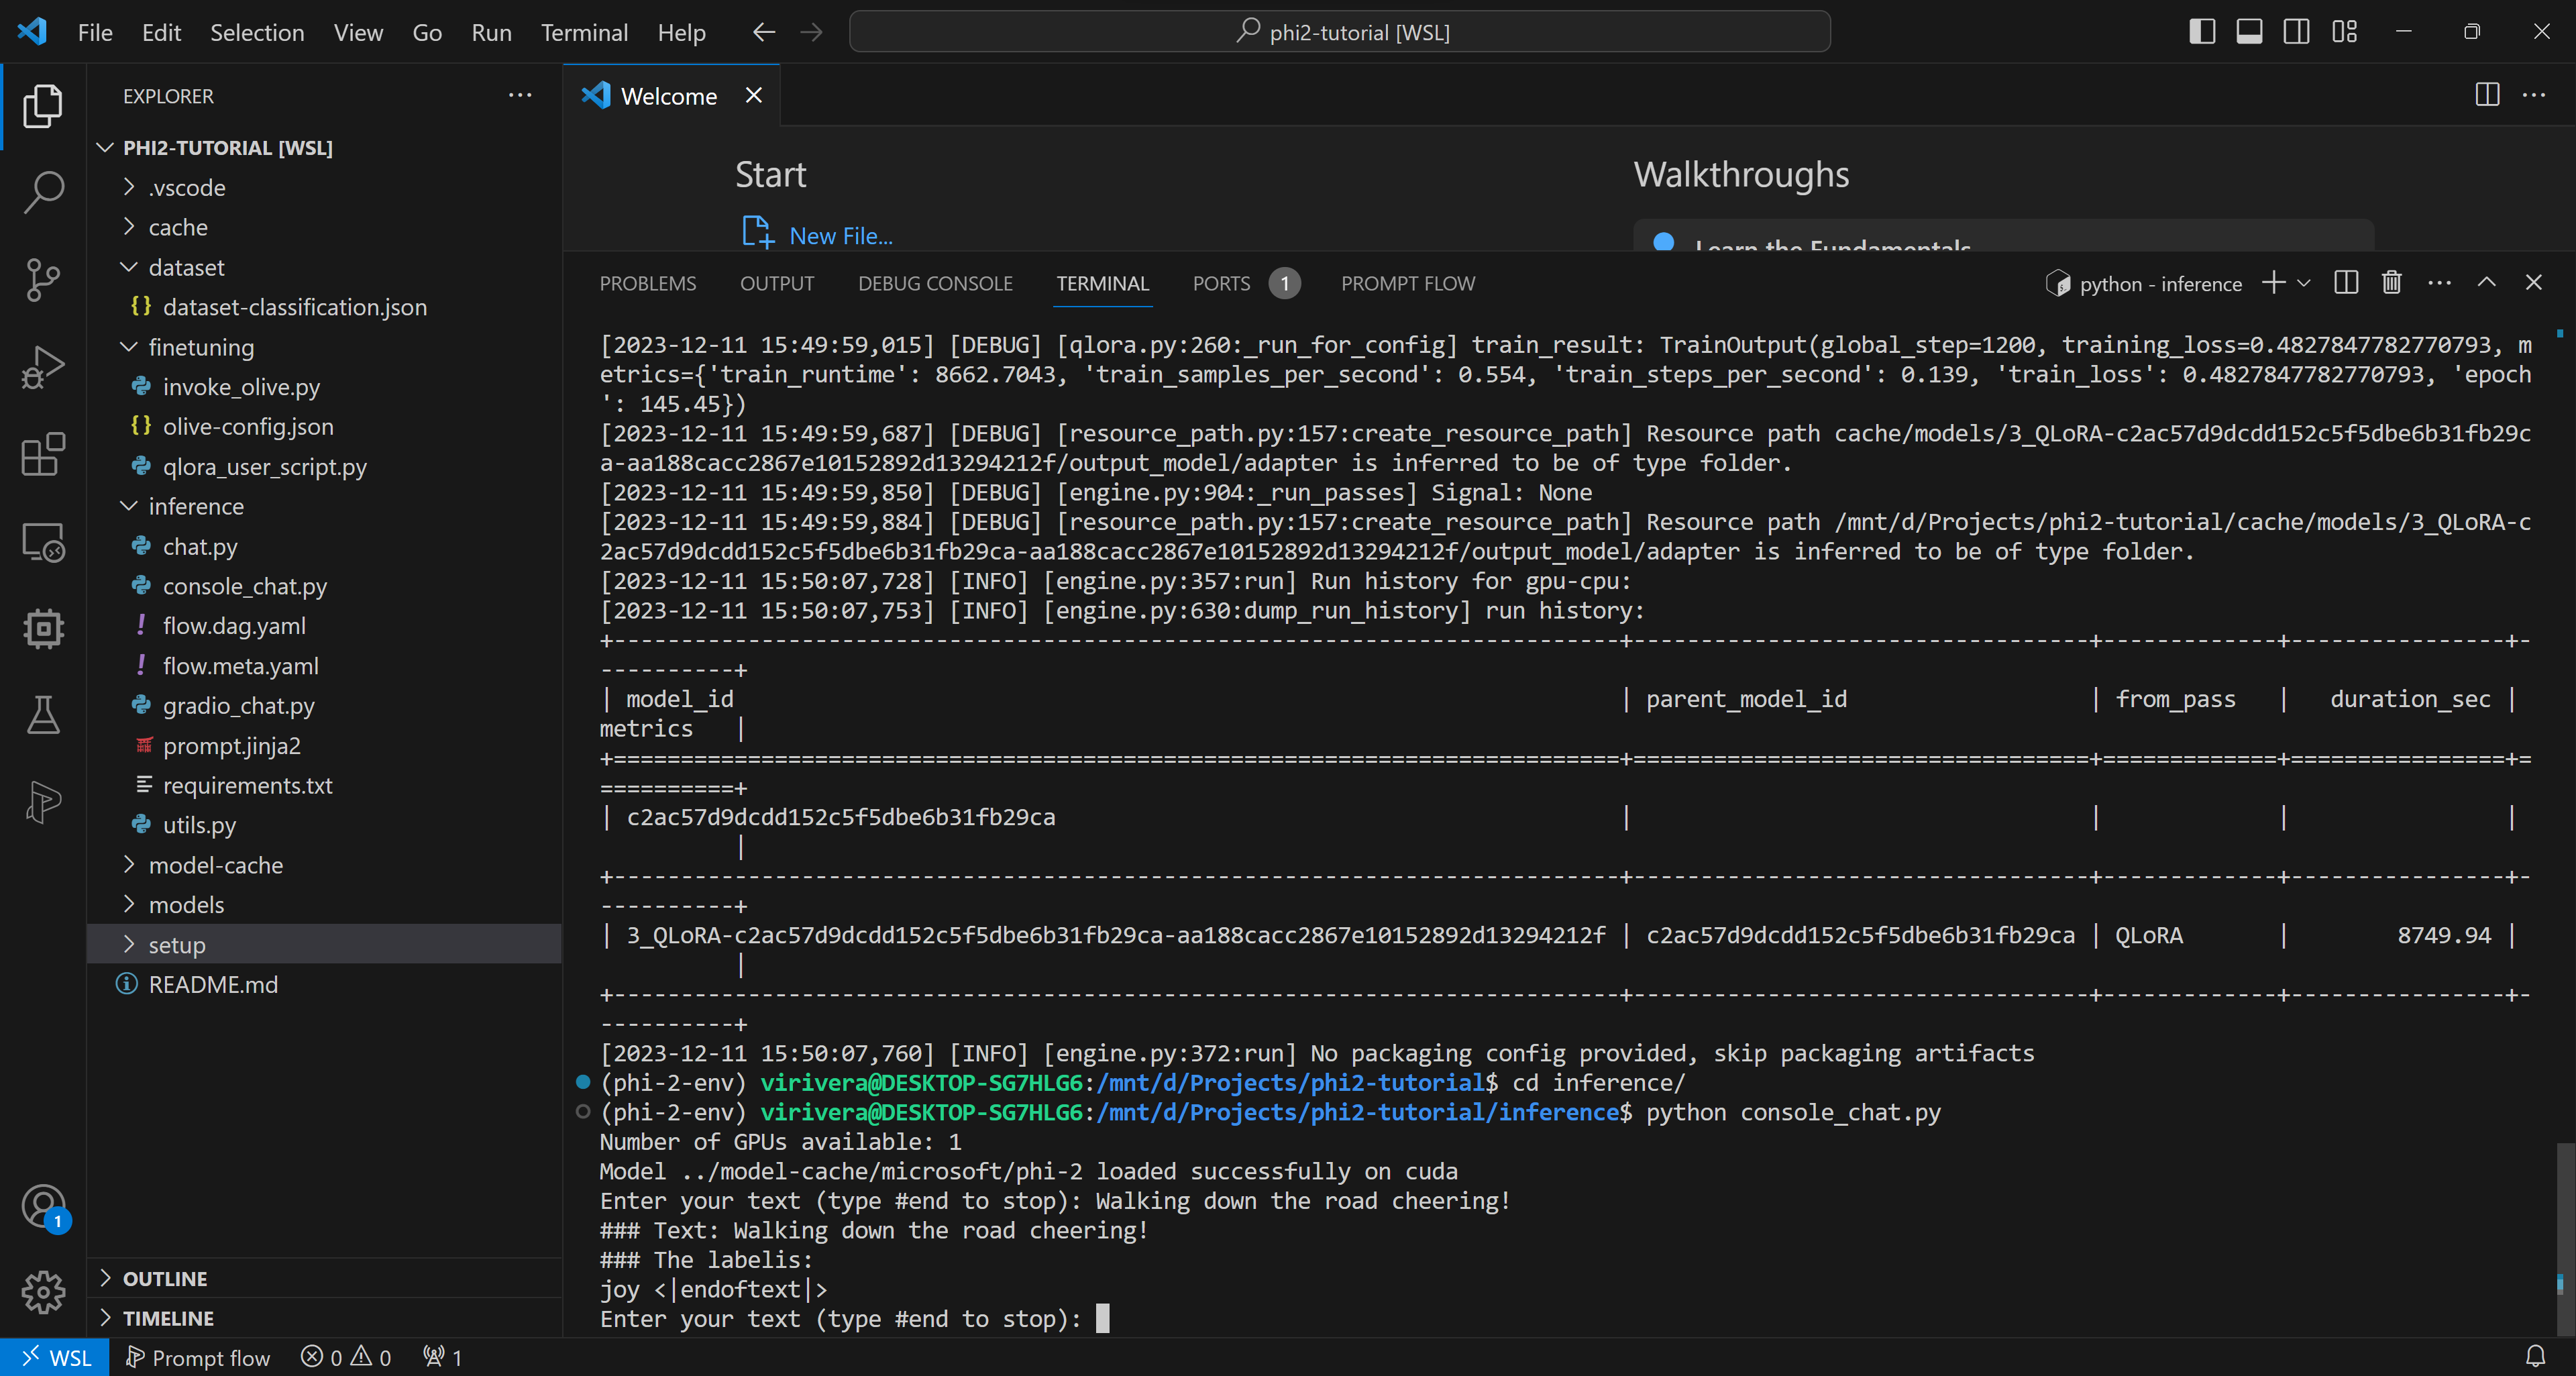2576x1376 pixels.
Task: Close the Welcome tab
Action: pos(754,95)
